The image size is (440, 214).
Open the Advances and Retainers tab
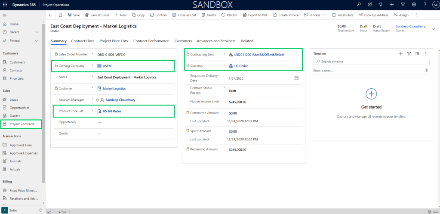click(x=216, y=41)
